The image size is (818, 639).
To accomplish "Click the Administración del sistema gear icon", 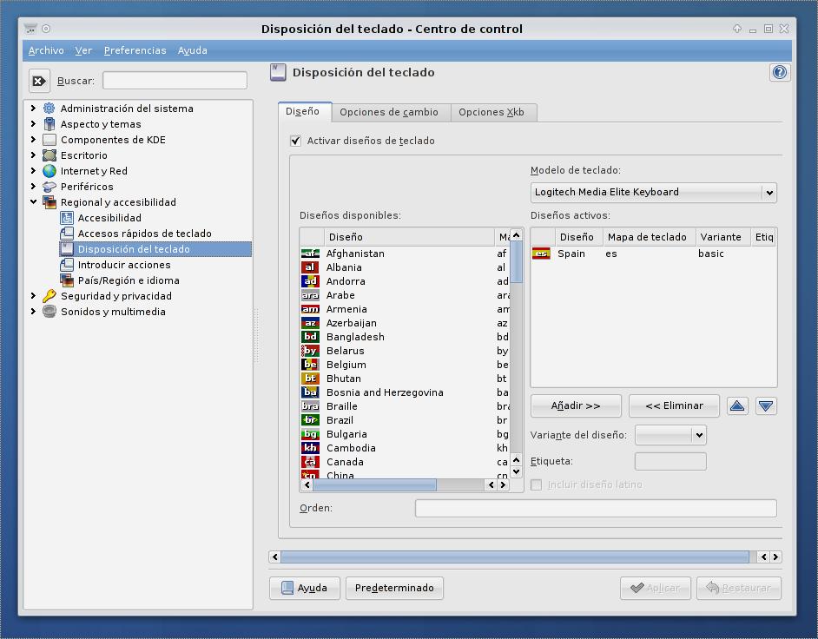I will pos(49,109).
